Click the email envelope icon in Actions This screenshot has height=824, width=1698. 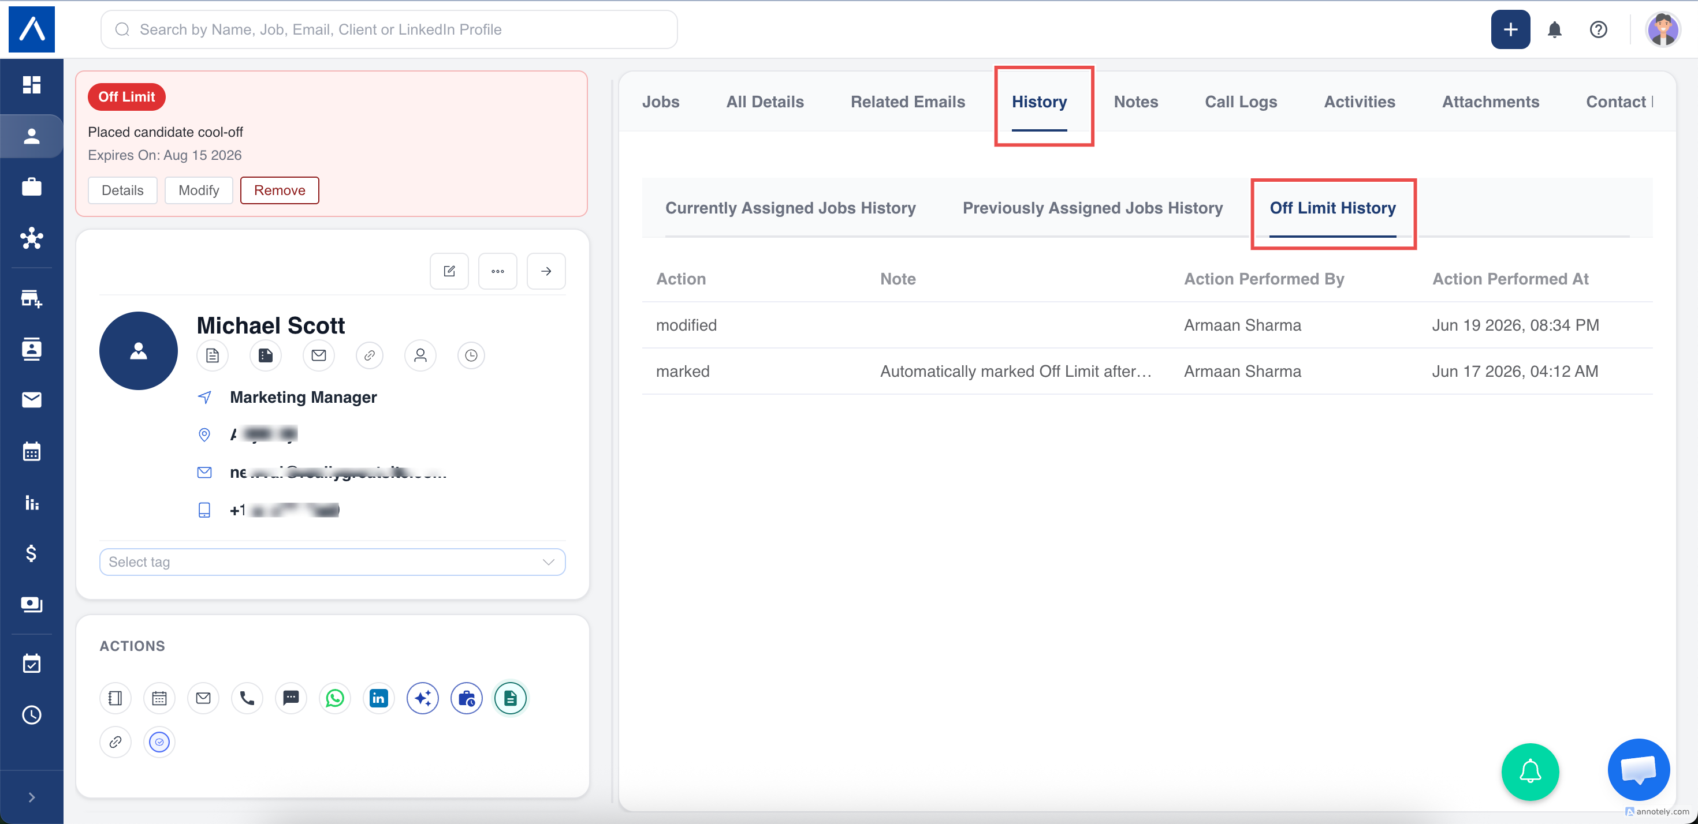203,698
